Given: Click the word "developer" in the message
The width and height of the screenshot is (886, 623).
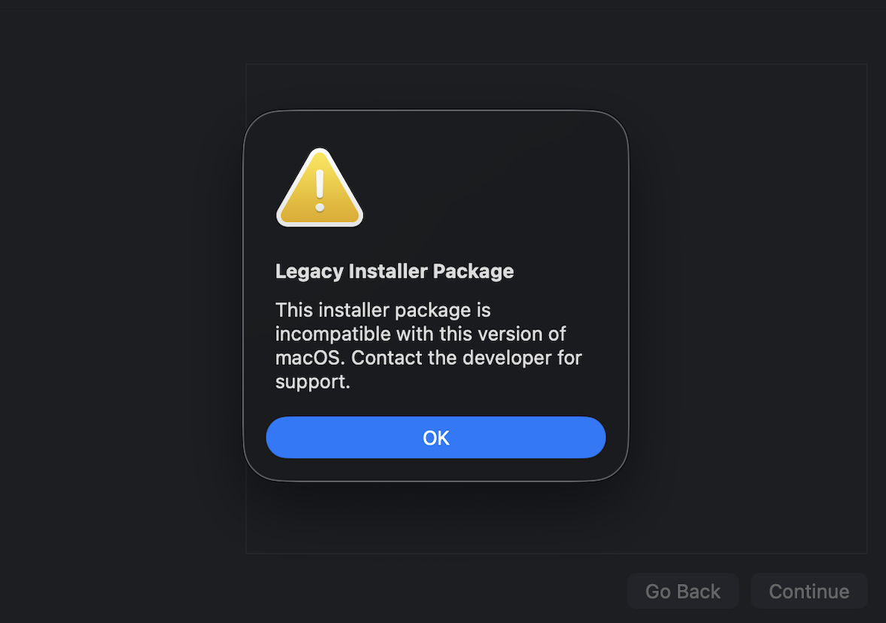Looking at the screenshot, I should click(508, 357).
